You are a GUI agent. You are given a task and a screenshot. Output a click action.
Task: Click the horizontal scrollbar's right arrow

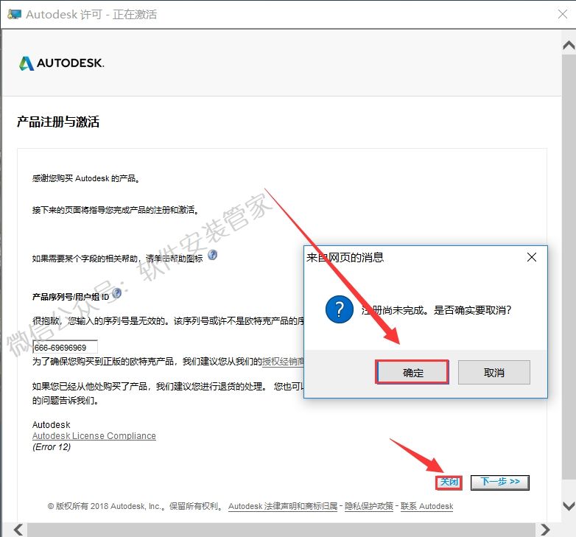coord(544,529)
